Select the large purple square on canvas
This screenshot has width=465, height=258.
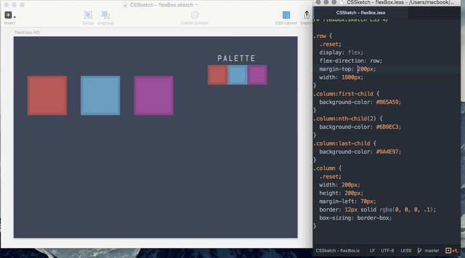coord(154,95)
